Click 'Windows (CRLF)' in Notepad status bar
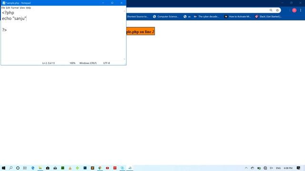Image resolution: width=305 pixels, height=171 pixels. pos(88,63)
